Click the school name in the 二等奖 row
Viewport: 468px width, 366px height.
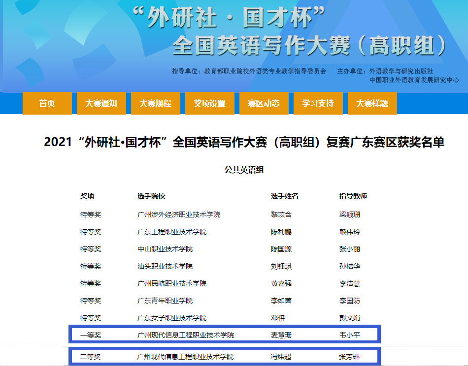click(185, 357)
